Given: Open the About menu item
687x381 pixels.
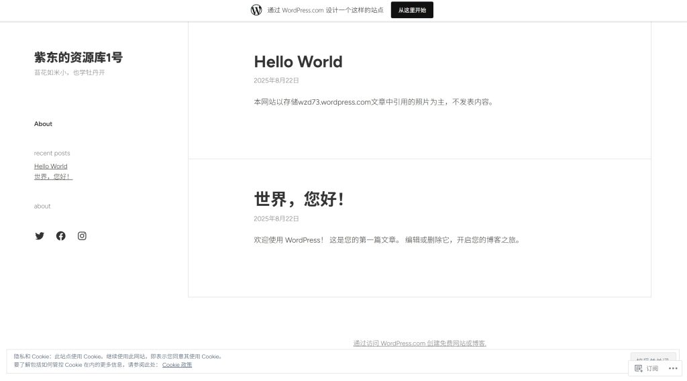Looking at the screenshot, I should coord(43,124).
